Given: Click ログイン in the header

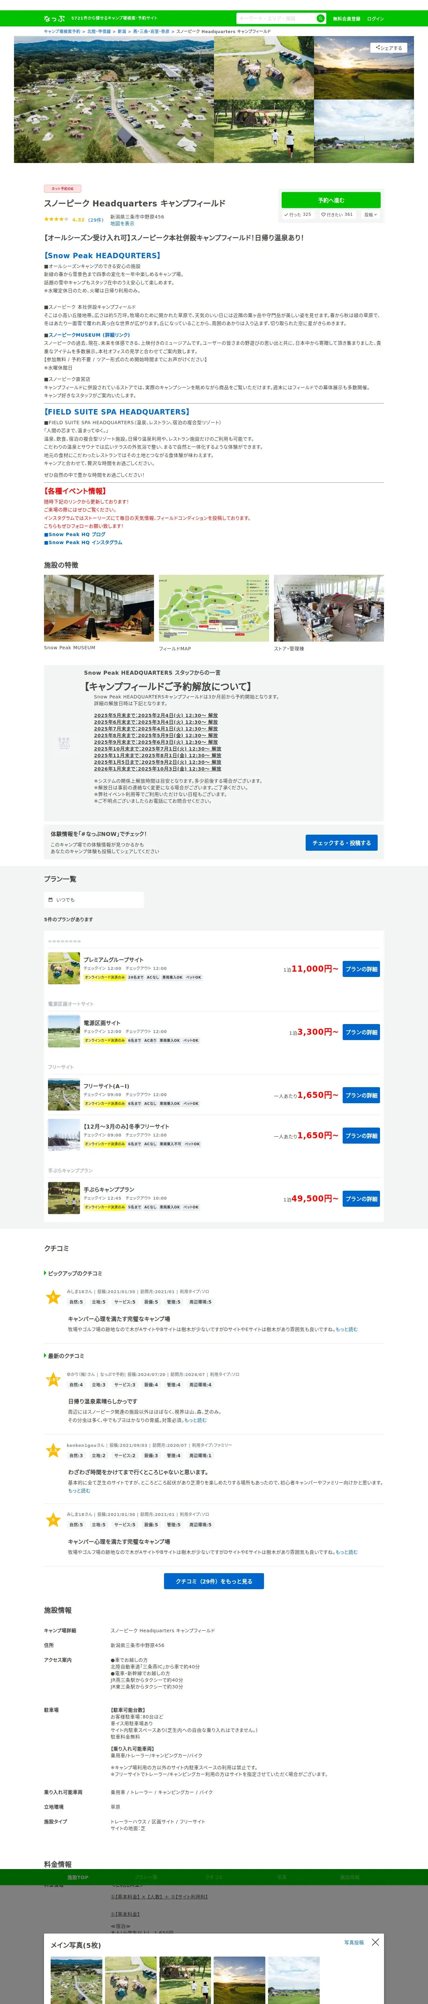Looking at the screenshot, I should point(375,19).
